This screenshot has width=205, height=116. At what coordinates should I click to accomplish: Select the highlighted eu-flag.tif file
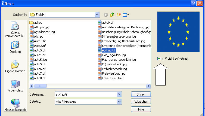tap(107, 50)
